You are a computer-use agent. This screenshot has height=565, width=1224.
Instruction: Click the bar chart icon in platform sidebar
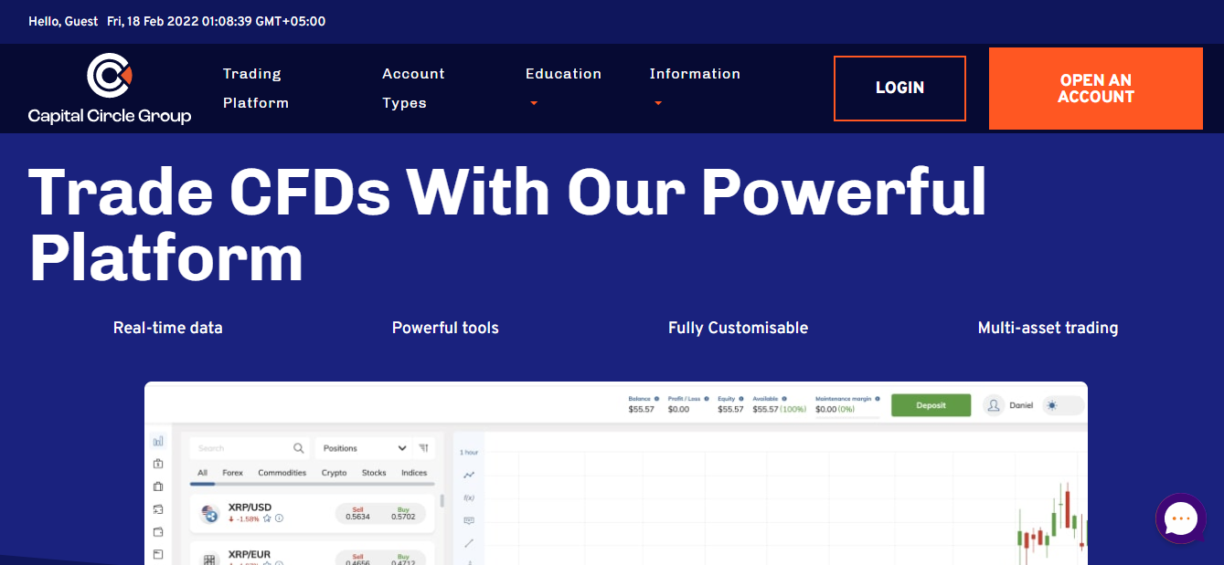coord(158,440)
